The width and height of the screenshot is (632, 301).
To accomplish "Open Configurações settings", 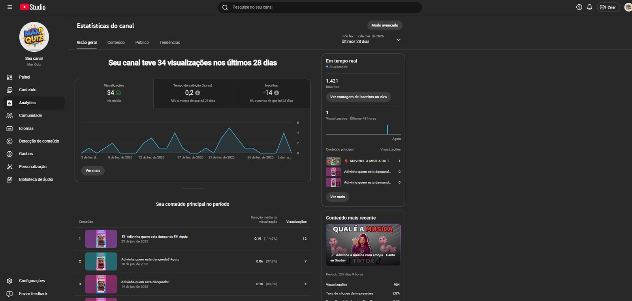I will point(32,281).
